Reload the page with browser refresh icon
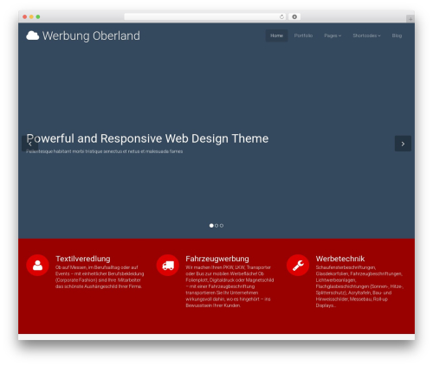The width and height of the screenshot is (433, 366). [281, 16]
